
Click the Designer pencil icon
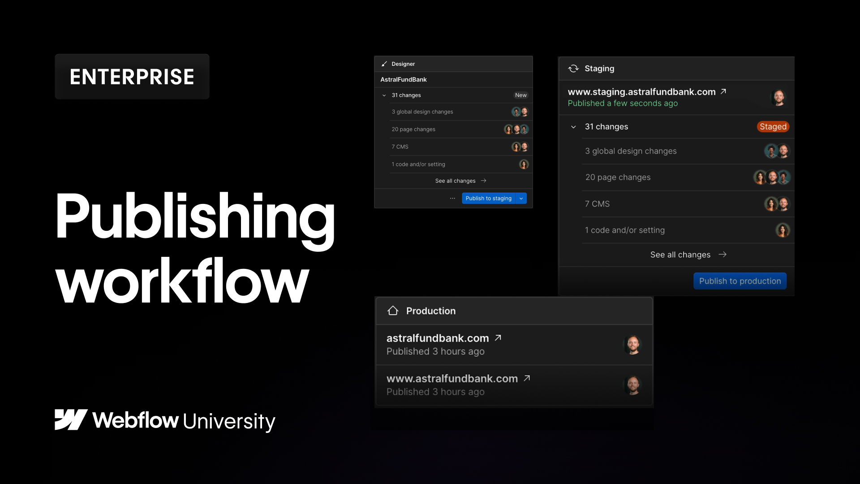coord(383,64)
